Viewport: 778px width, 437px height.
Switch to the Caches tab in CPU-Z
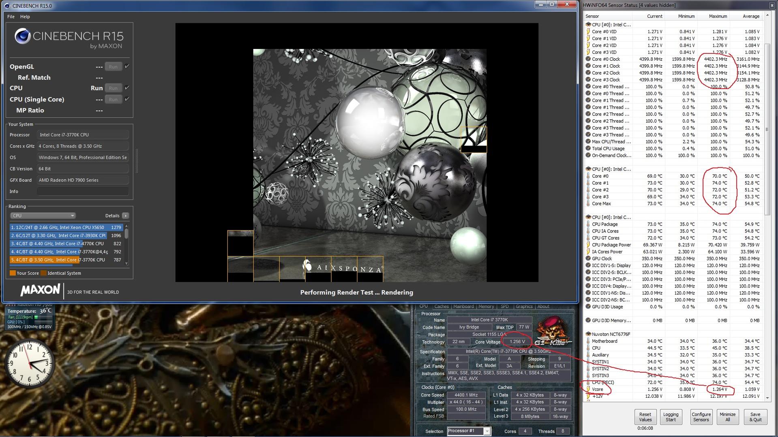[442, 307]
